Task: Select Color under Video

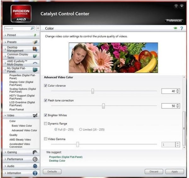Action: click(12, 121)
